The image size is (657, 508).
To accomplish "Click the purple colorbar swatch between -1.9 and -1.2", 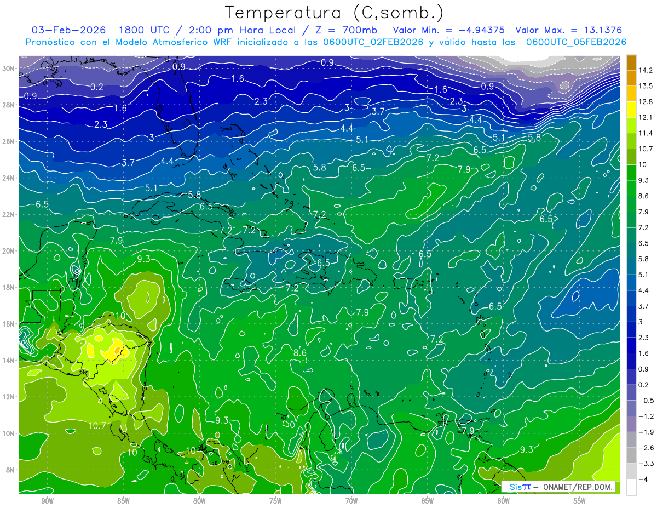I will coord(631,424).
